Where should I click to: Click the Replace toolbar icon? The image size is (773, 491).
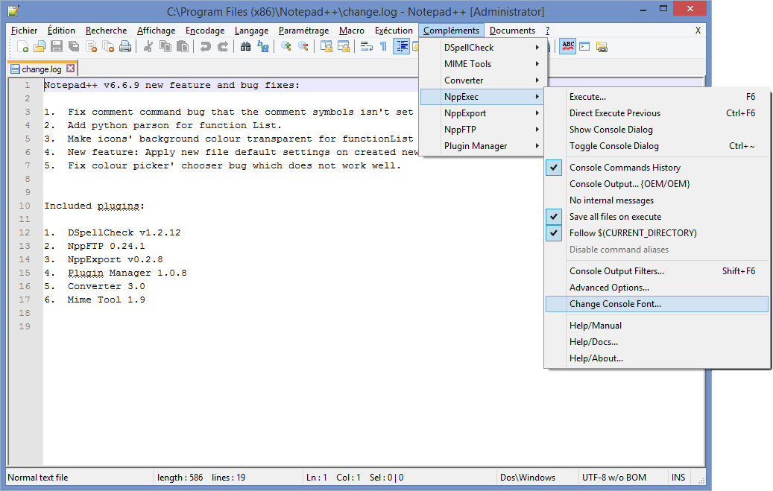coord(263,47)
